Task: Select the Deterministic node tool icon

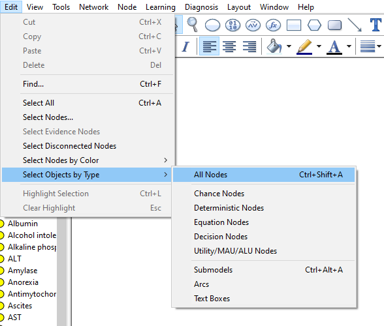Action: pos(232,25)
